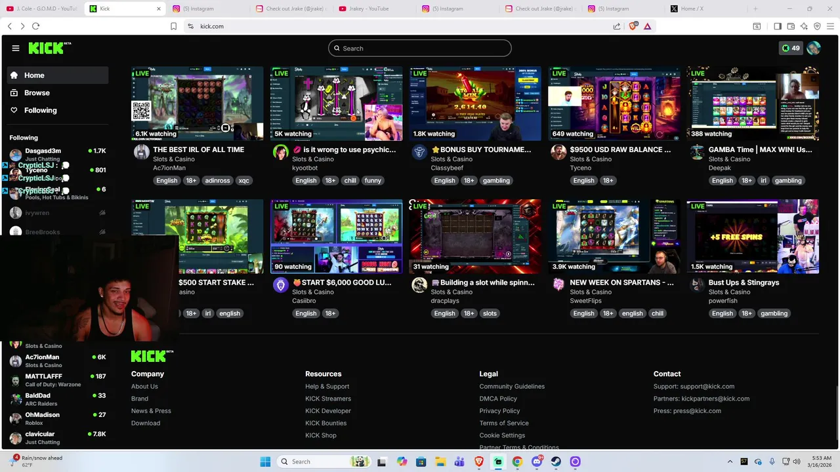
Task: Select the slots tag on dracplays stream
Action: (490, 313)
